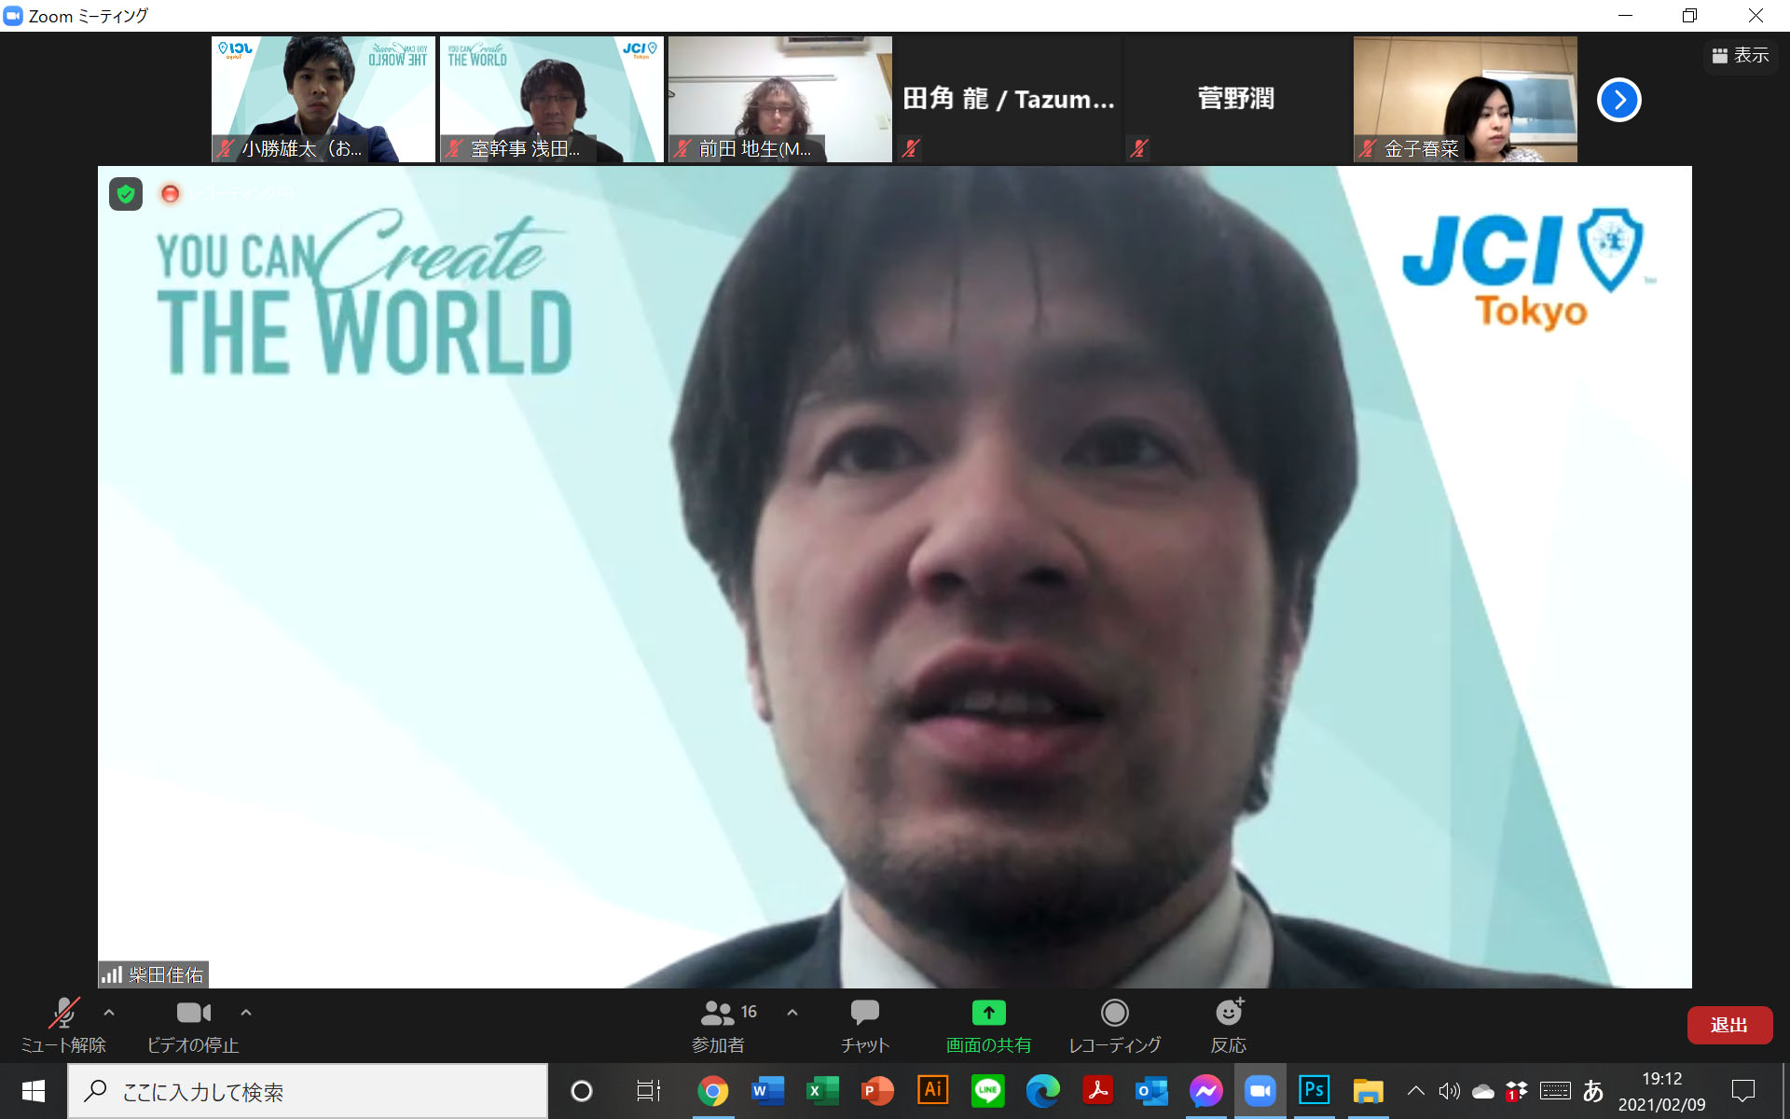Viewport: 1790px width, 1119px height.
Task: Select 金子春菜 participant video thumbnail
Action: (1465, 99)
